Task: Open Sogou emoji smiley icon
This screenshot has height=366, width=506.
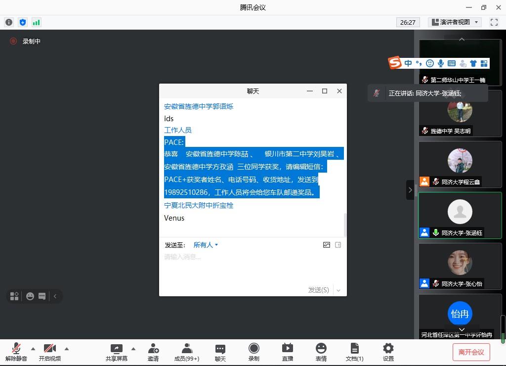Action: click(x=430, y=63)
